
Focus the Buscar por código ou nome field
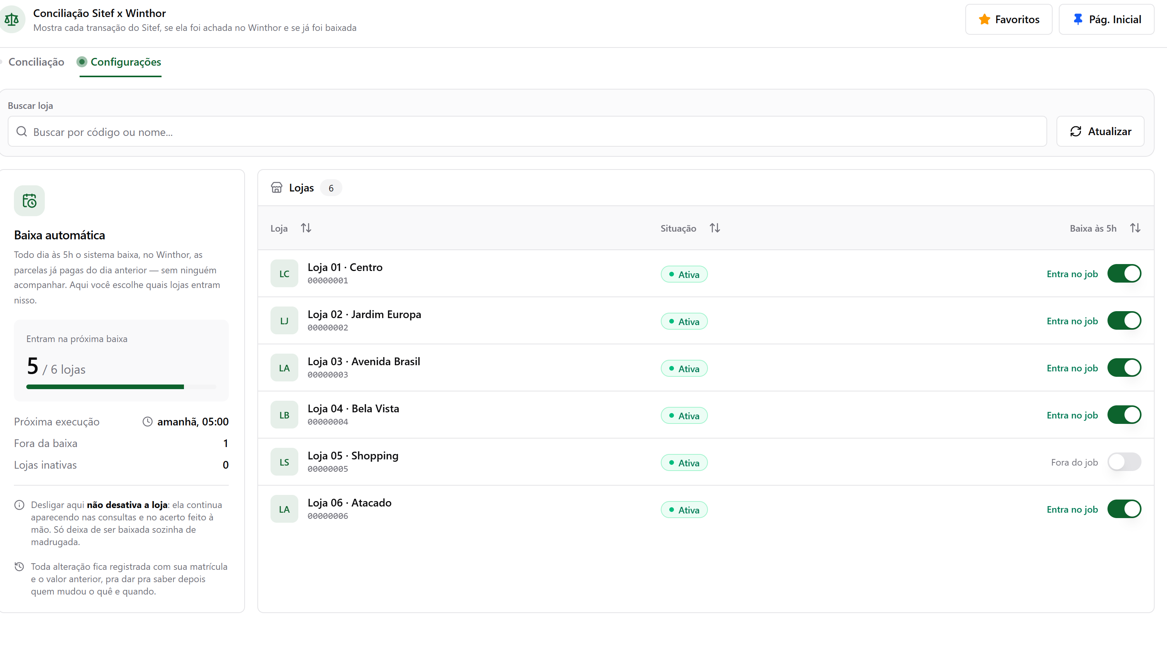click(527, 131)
